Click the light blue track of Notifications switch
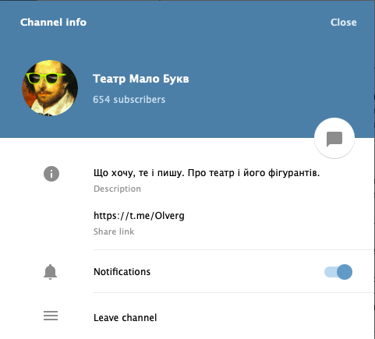 tap(331, 272)
